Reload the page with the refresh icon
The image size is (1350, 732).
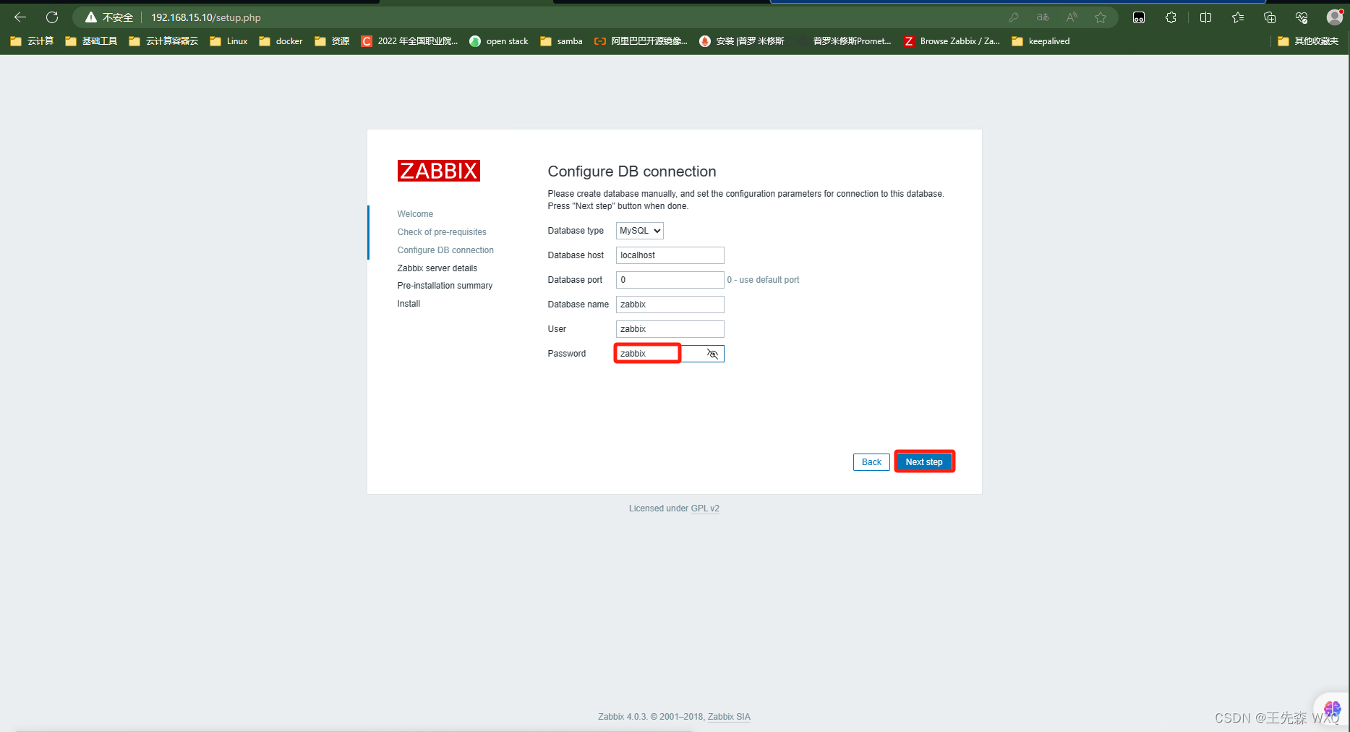coord(52,17)
